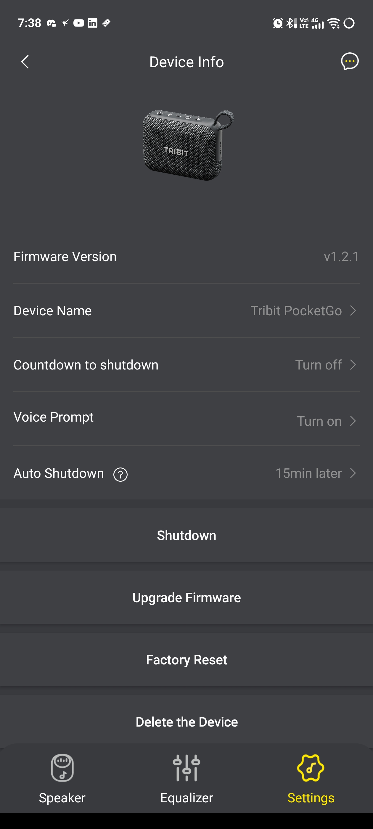This screenshot has height=829, width=373.
Task: Tap the alarm clock status icon
Action: [277, 23]
